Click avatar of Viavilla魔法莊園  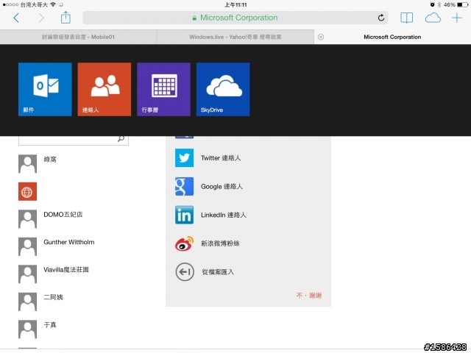27,274
